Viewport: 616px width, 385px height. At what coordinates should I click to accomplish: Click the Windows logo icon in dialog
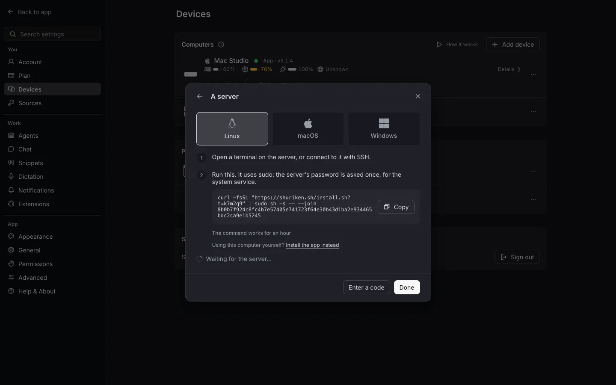point(384,124)
